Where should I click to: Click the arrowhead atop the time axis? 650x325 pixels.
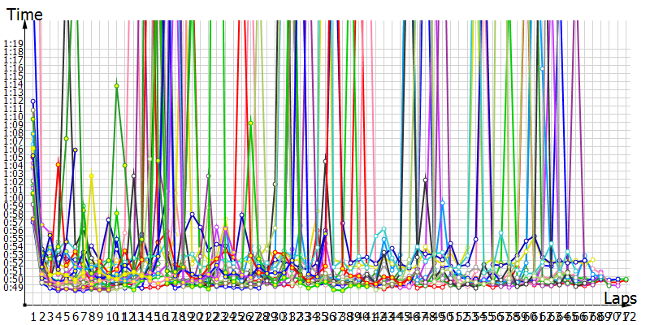(27, 23)
